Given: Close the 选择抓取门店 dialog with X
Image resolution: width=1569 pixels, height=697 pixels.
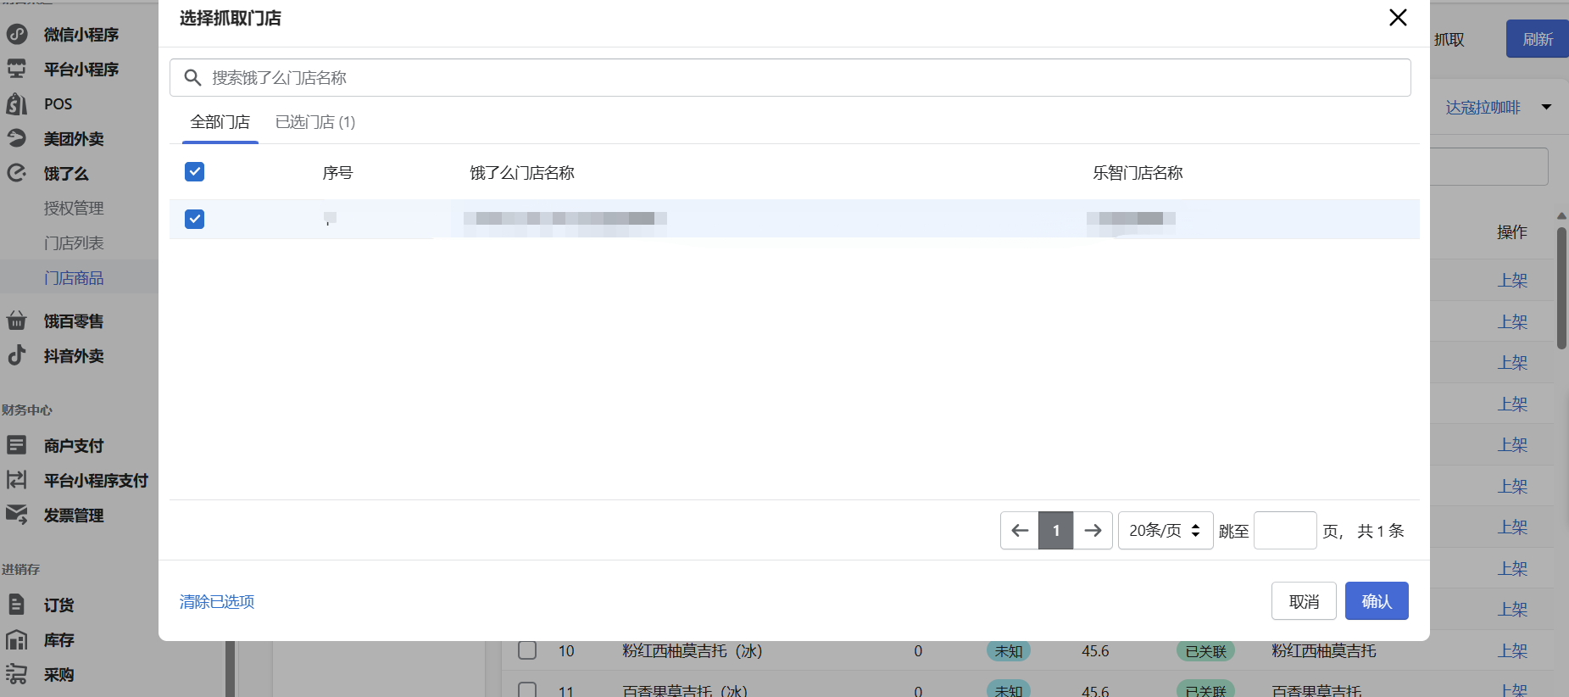Looking at the screenshot, I should (x=1398, y=18).
